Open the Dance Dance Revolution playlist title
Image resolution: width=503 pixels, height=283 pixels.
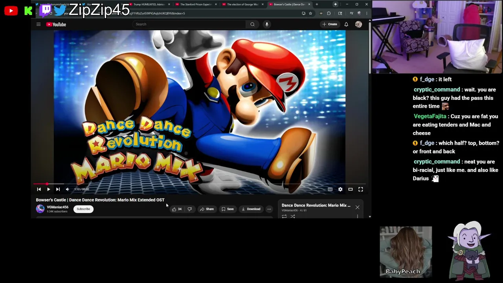[x=316, y=205]
